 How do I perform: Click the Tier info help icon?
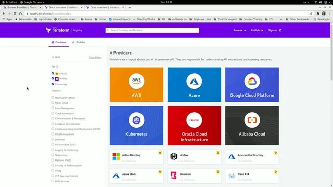point(57,66)
